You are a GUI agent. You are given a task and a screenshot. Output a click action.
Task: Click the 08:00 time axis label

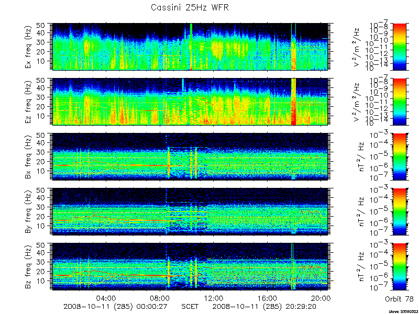(160, 298)
